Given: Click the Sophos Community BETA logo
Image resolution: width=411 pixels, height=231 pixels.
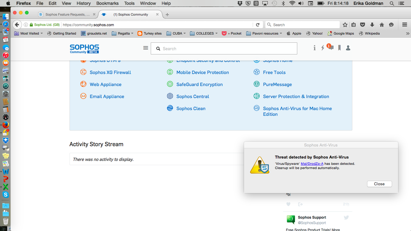Looking at the screenshot, I should [84, 49].
